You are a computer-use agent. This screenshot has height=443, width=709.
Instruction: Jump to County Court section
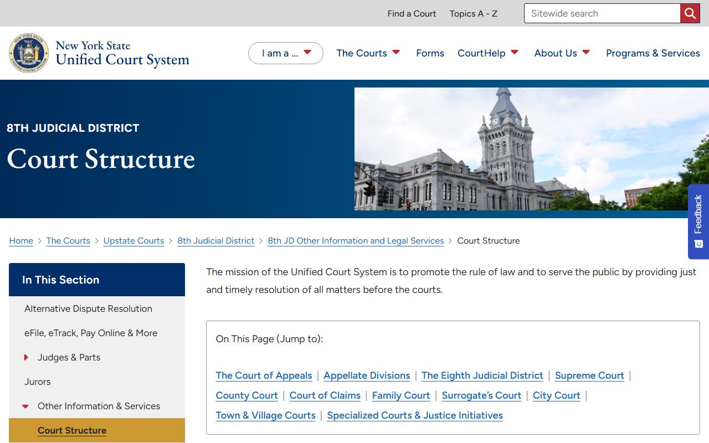(246, 395)
